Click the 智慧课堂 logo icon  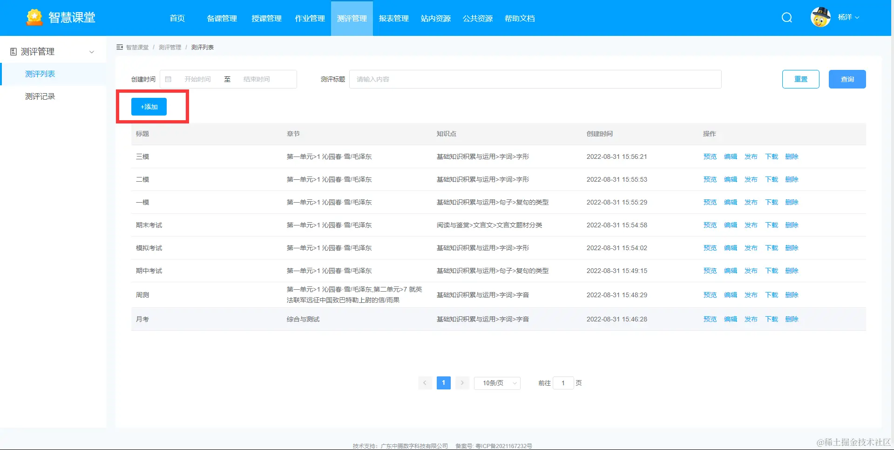[x=34, y=17]
